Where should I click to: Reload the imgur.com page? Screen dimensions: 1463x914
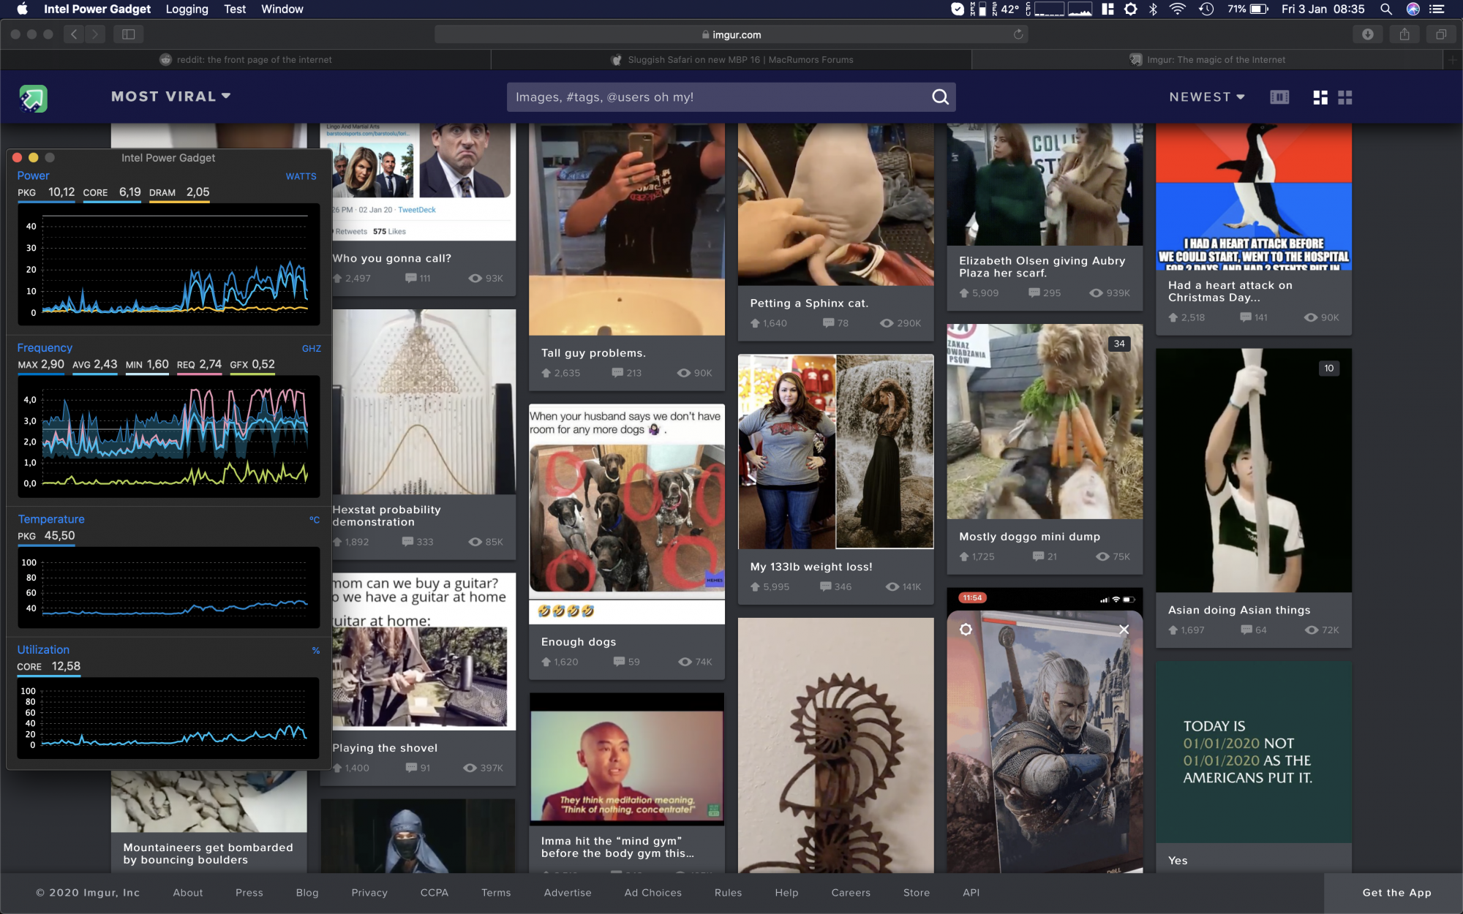point(1018,34)
